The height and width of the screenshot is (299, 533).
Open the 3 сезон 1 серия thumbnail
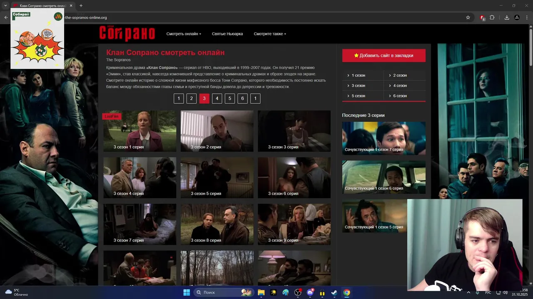(x=139, y=131)
